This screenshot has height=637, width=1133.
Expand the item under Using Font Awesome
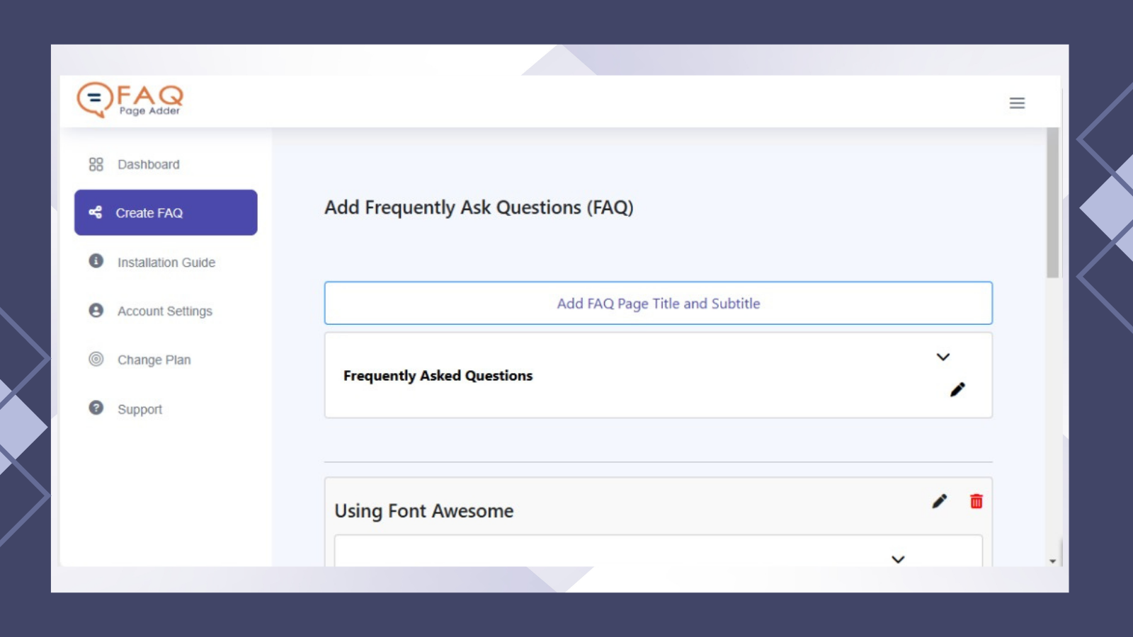pos(898,559)
